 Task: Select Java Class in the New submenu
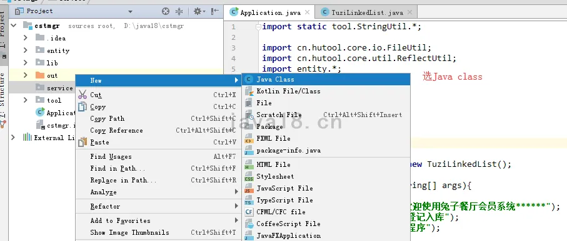click(326, 79)
